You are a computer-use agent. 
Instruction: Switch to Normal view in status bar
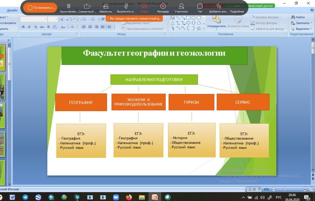pos(250,189)
